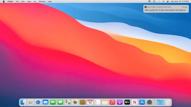Image resolution: width=191 pixels, height=107 pixels.
Task: Launch the News app from Dock
Action: [135, 102]
